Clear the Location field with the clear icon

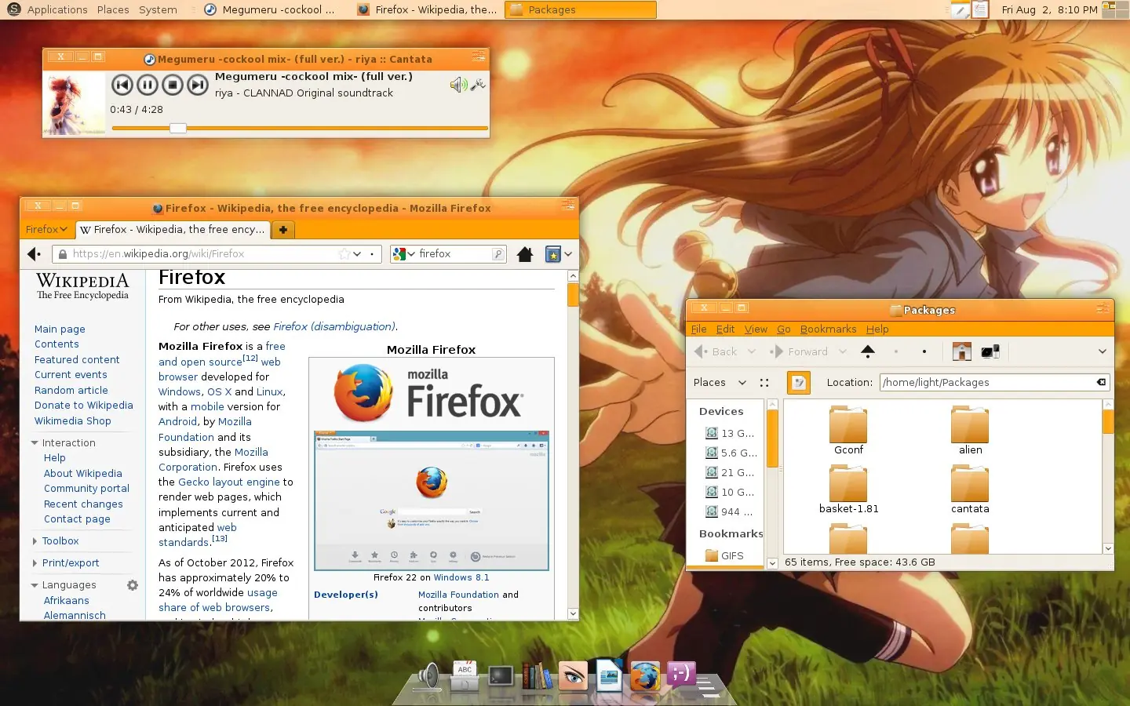1100,383
